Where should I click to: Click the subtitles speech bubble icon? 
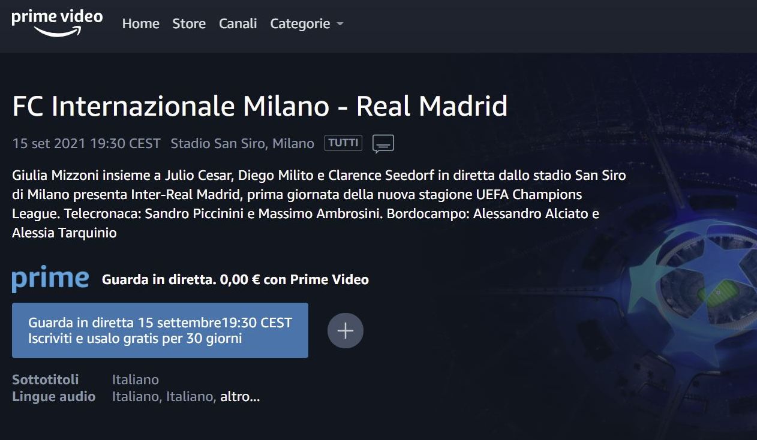pyautogui.click(x=383, y=144)
